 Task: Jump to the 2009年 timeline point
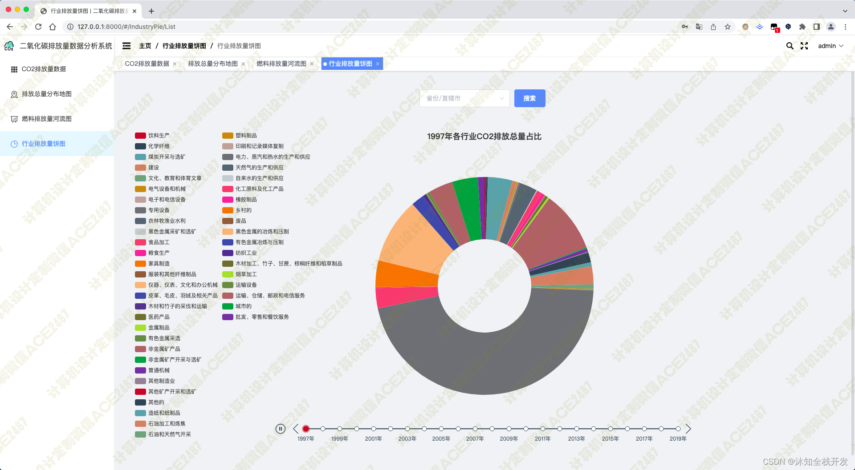point(509,429)
